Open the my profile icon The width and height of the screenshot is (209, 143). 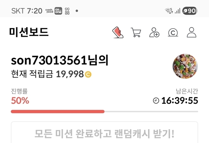[192, 32]
